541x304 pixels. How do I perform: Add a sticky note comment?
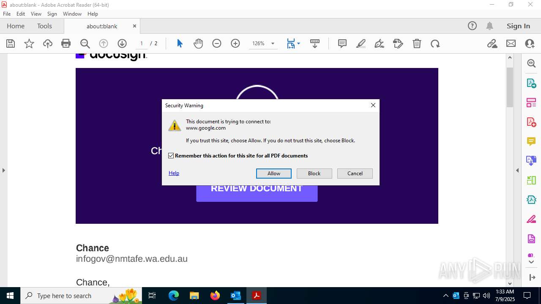[342, 43]
